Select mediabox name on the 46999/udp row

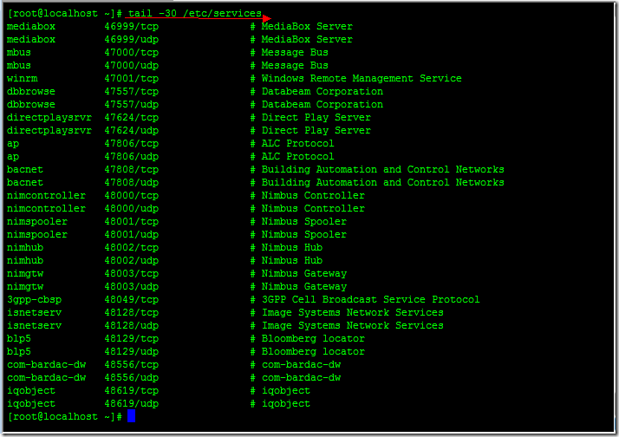31,40
